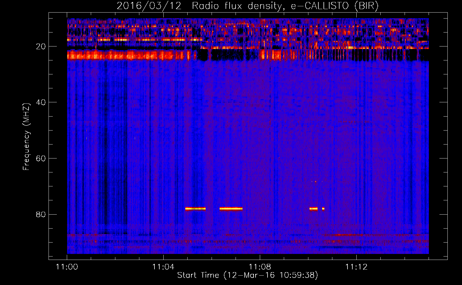This screenshot has width=462, height=285.
Task: Click the "20" frequency tick label
Action: pyautogui.click(x=41, y=46)
